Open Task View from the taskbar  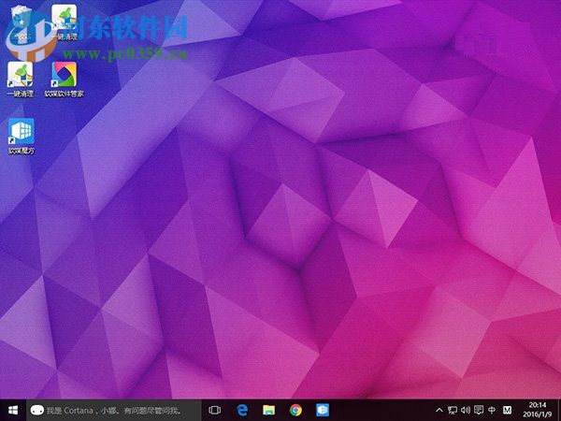214,411
